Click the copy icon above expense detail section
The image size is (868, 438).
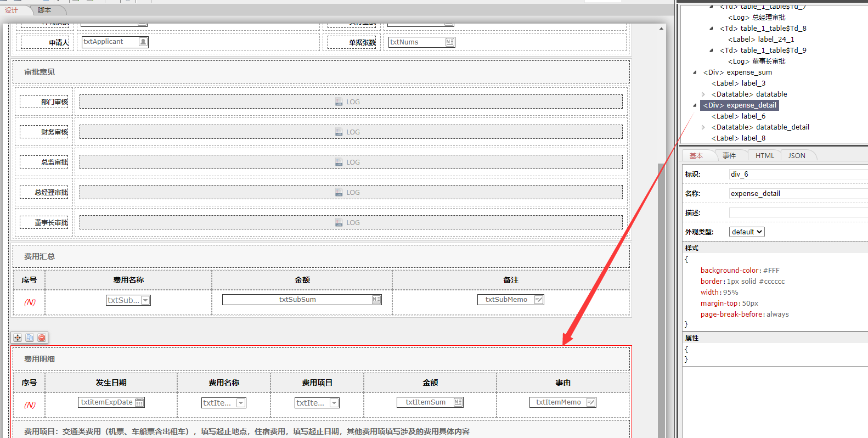pyautogui.click(x=30, y=338)
